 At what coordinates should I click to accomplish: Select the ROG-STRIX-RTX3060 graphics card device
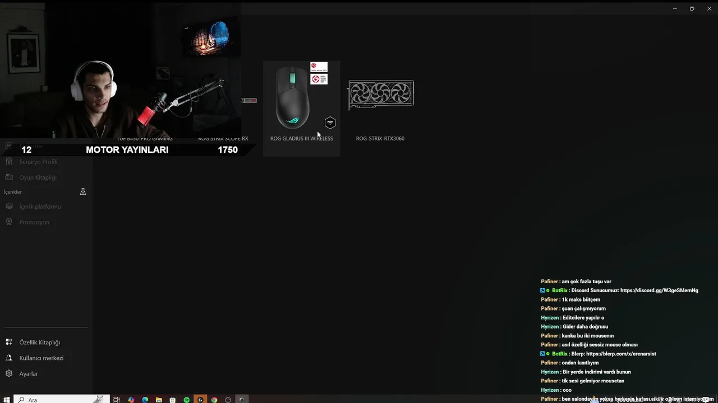pos(380,109)
